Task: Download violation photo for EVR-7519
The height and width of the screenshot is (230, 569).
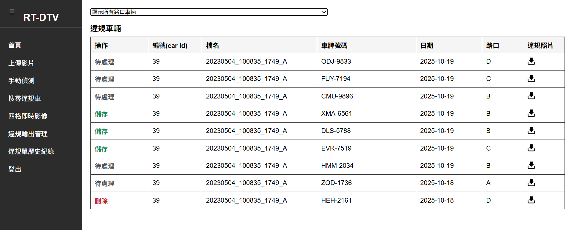Action: pyautogui.click(x=531, y=148)
